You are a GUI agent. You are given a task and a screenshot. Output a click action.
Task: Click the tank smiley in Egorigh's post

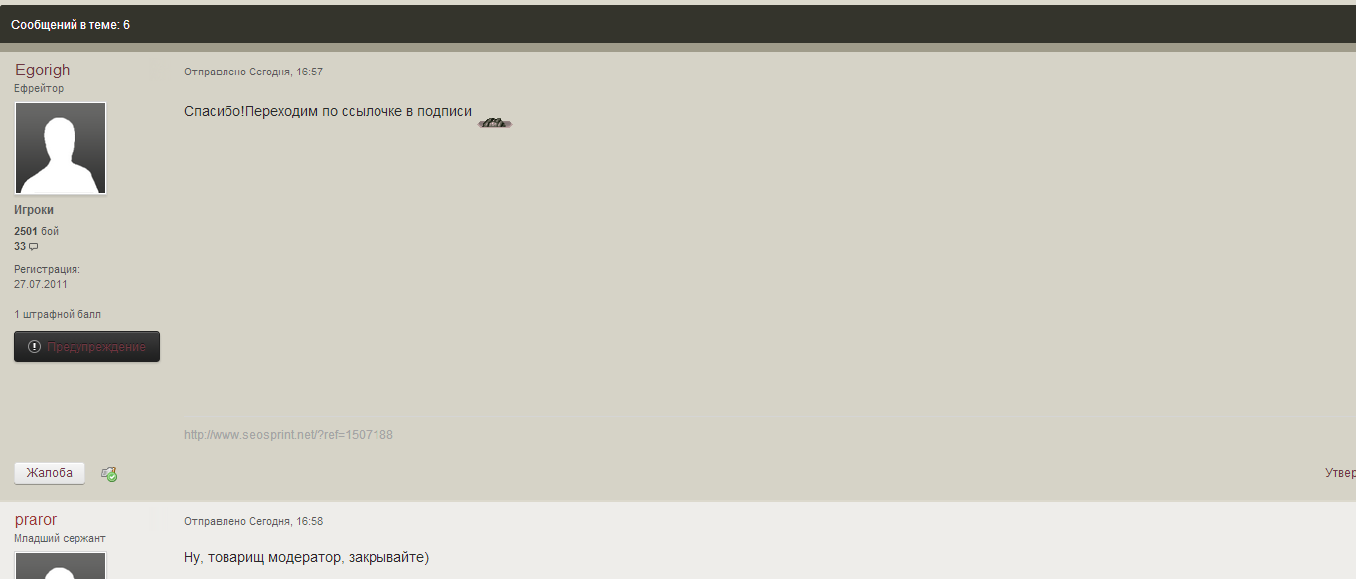tap(495, 123)
